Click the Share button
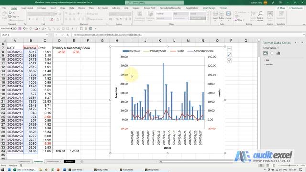The width and height of the screenshot is (306, 172). coord(281,8)
